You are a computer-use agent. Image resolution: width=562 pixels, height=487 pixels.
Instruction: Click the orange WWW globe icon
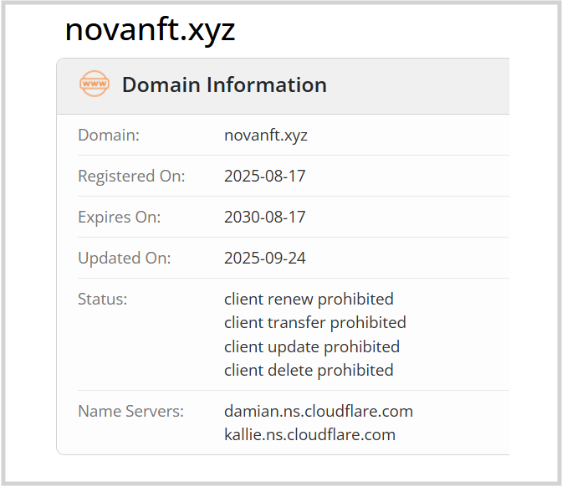tap(95, 85)
